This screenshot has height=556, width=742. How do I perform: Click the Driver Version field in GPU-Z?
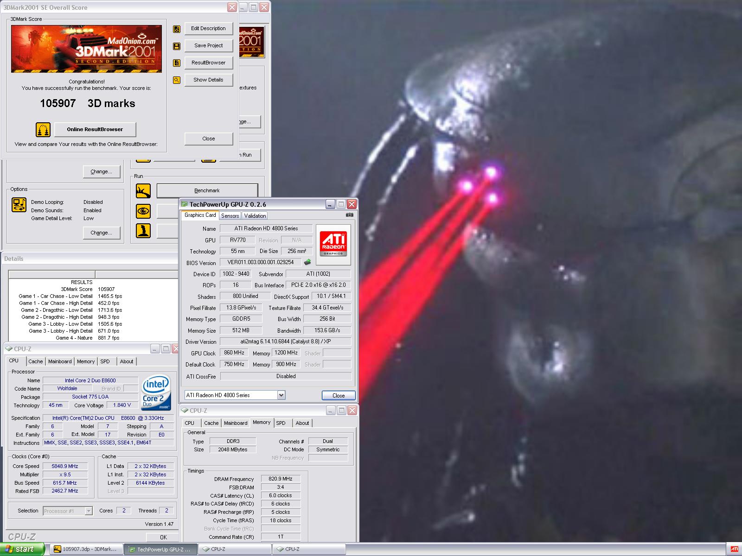tap(286, 341)
